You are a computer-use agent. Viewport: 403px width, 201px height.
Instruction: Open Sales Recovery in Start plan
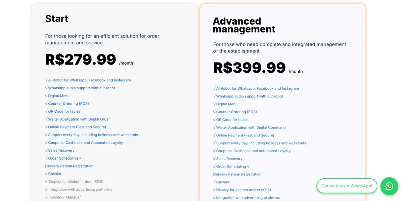point(60,150)
